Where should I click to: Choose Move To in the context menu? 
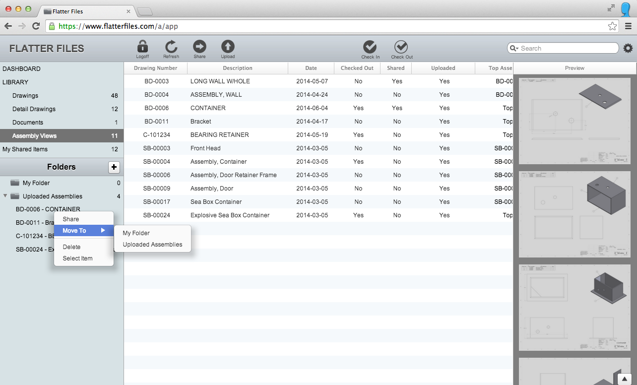(x=84, y=231)
